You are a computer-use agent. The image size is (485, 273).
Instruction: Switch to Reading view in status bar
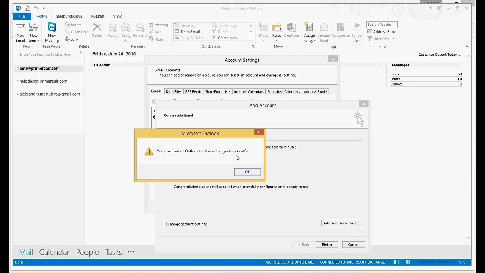click(x=408, y=262)
